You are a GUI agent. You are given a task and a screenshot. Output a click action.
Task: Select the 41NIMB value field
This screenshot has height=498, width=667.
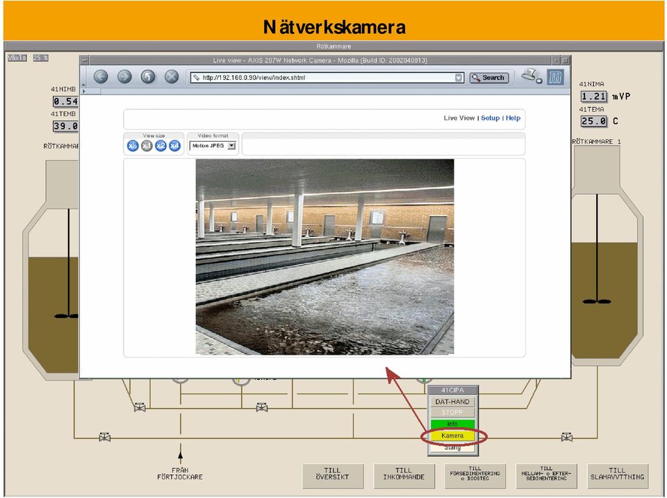click(x=65, y=102)
